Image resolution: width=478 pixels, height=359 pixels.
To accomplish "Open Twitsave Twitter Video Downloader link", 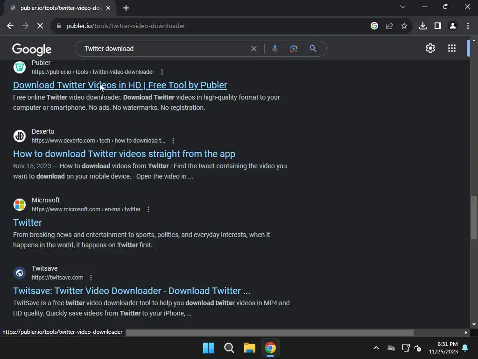I will (x=131, y=291).
